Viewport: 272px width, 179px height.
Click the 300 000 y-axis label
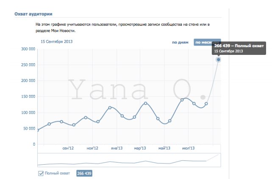pyautogui.click(x=28, y=49)
